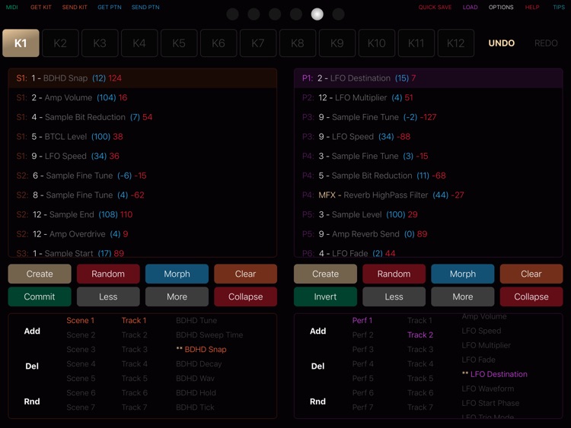Select kit slot K3
Image resolution: width=571 pixels, height=428 pixels.
pyautogui.click(x=100, y=43)
